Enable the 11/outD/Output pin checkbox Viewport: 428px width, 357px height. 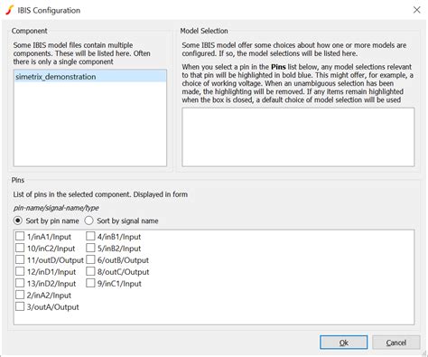(x=20, y=260)
